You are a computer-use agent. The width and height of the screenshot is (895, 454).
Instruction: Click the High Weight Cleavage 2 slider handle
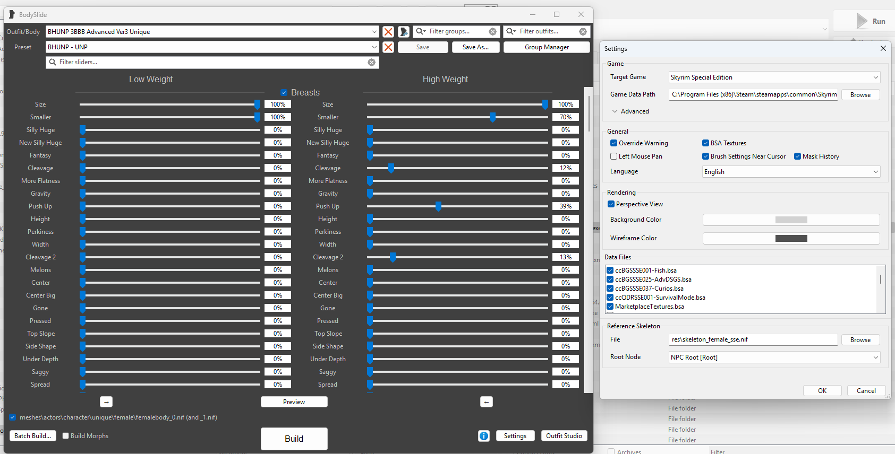click(393, 257)
